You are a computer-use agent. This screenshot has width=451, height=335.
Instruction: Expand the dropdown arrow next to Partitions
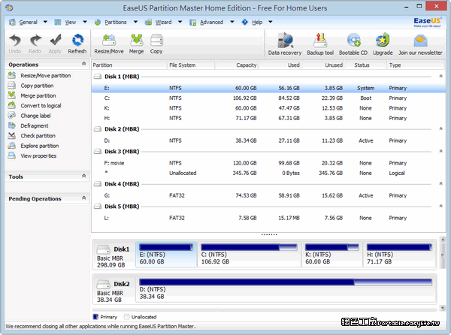tap(135, 22)
